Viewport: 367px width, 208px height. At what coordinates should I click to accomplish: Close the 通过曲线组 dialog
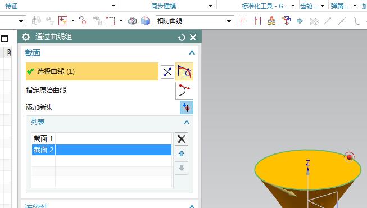[193, 37]
